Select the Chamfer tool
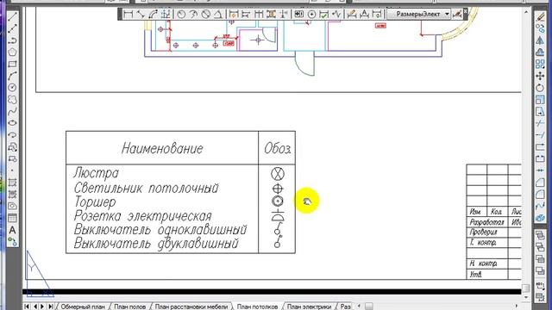The image size is (552, 310). coord(540,183)
